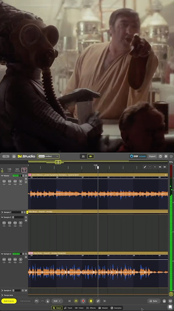This screenshot has height=311, width=174.
Task: Open the settings gear icon beside help
Action: click(166, 156)
